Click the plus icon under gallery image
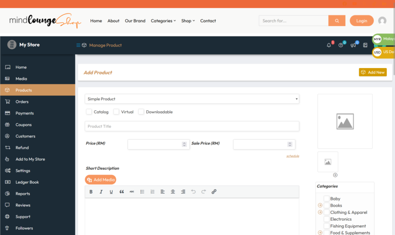The width and height of the screenshot is (395, 235). click(x=335, y=175)
